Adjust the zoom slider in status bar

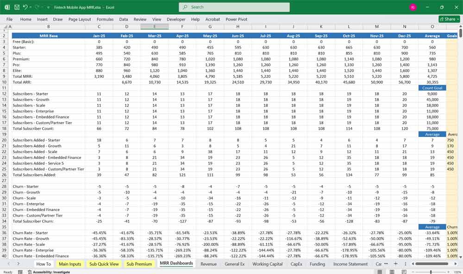coord(432,272)
